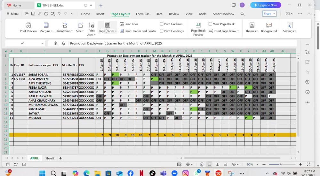Tick the View Page Break checkbox
The image size is (320, 176).
210,24
